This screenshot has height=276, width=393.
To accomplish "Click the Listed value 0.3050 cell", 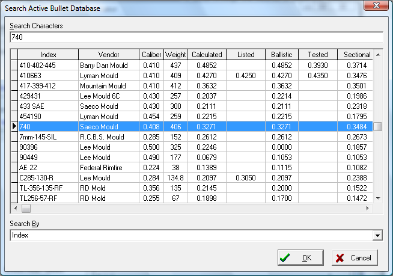I will tap(246, 178).
